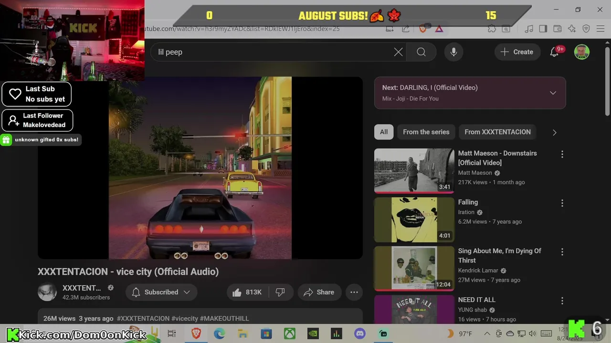Open the Subscribed notification dropdown
This screenshot has height=343, width=611.
point(161,292)
